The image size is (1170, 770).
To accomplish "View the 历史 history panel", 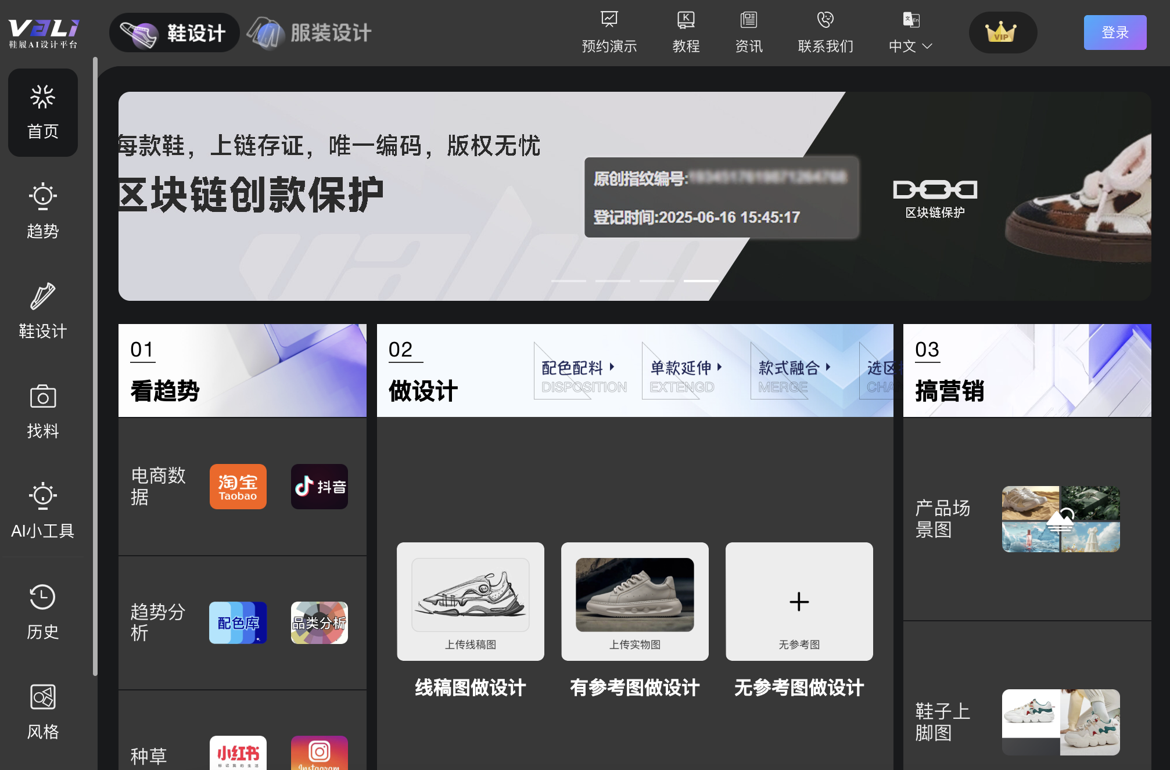I will [42, 611].
